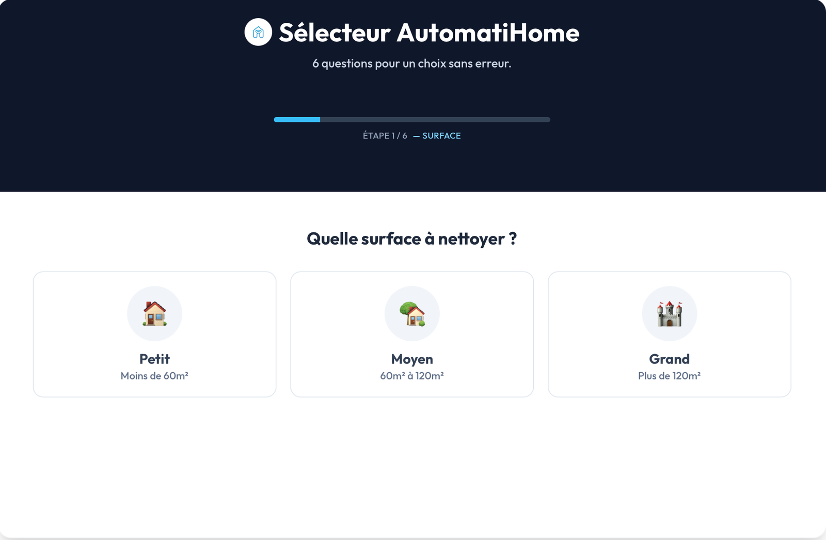
Task: Select the Moyen option card
Action: (412, 334)
